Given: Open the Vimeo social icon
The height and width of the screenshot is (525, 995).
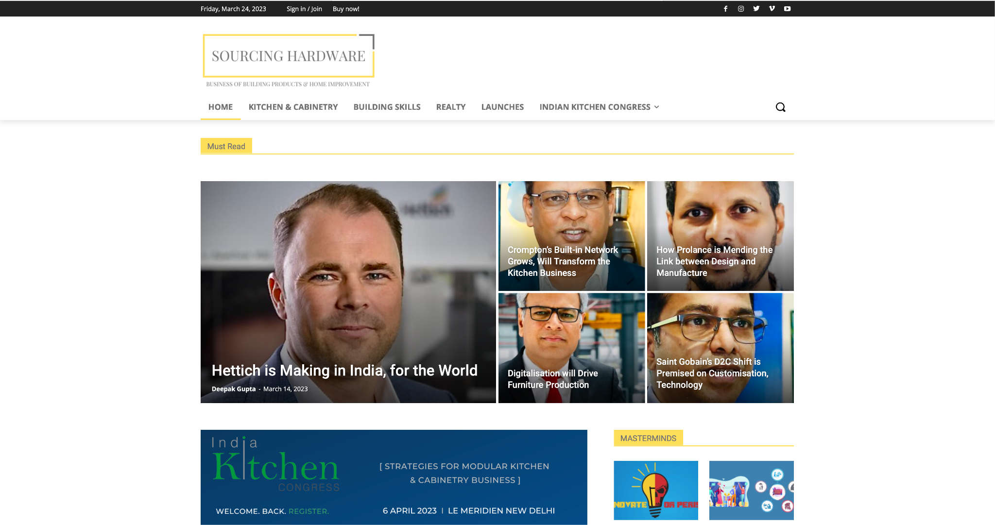Looking at the screenshot, I should point(772,9).
